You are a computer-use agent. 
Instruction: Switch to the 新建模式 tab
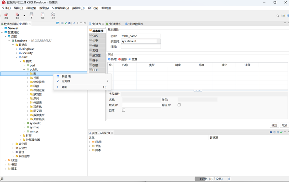coord(113,24)
